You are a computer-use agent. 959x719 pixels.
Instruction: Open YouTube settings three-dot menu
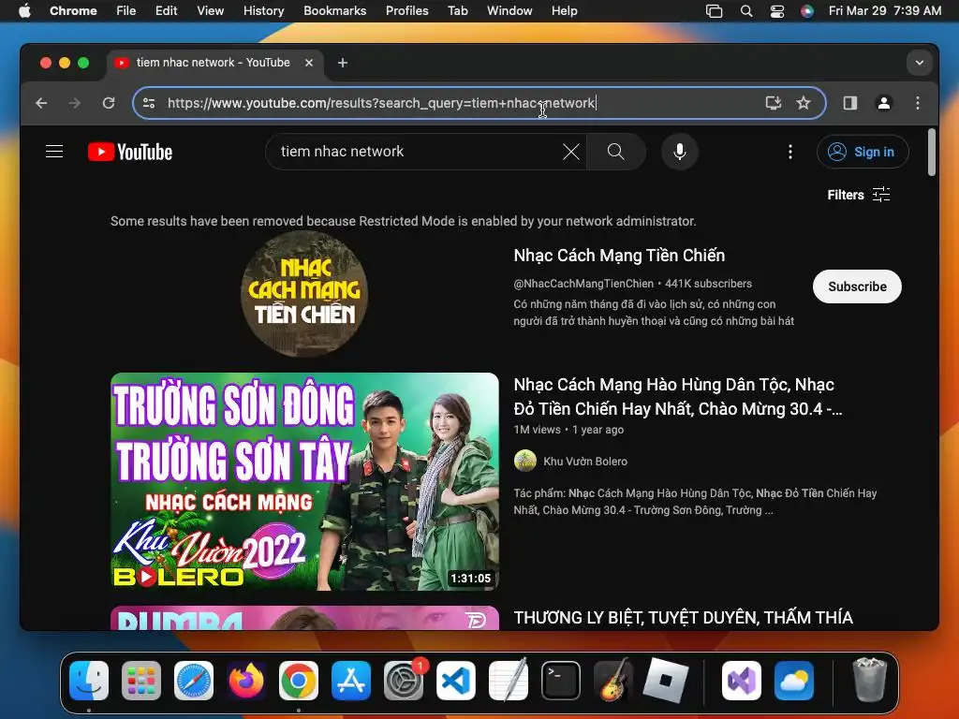[x=790, y=152]
